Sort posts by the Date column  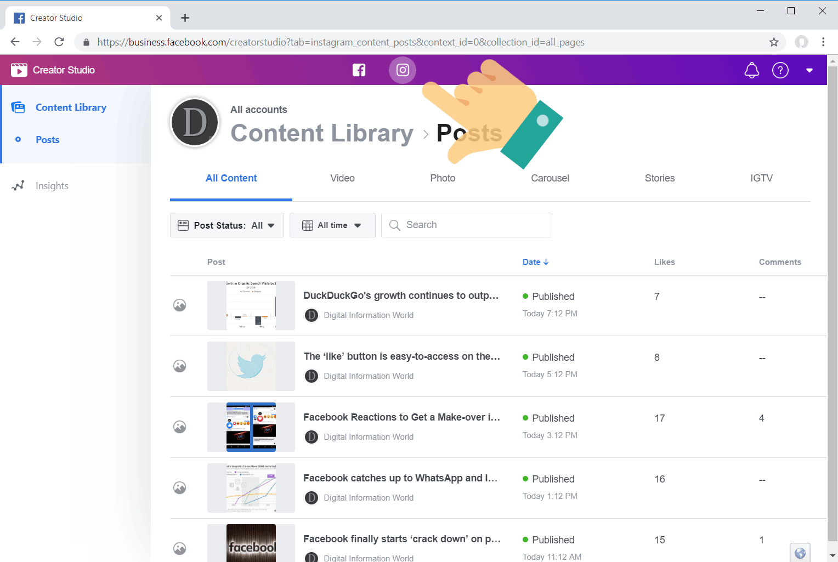[x=535, y=262]
